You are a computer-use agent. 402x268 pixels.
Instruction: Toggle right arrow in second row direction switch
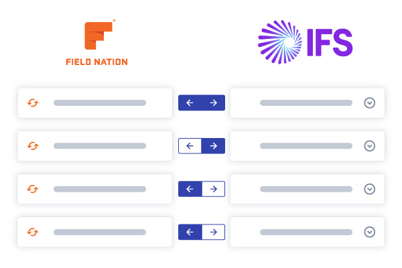213,146
